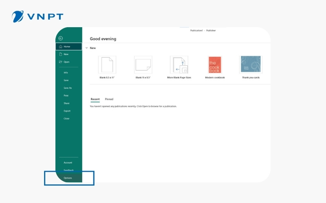Click the back arrow icon in sidebar
Screen dimensions: 326x203
coord(61,38)
